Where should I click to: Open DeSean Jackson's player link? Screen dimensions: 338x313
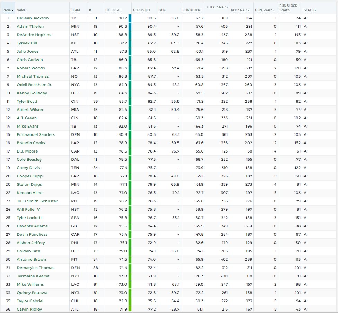point(33,18)
